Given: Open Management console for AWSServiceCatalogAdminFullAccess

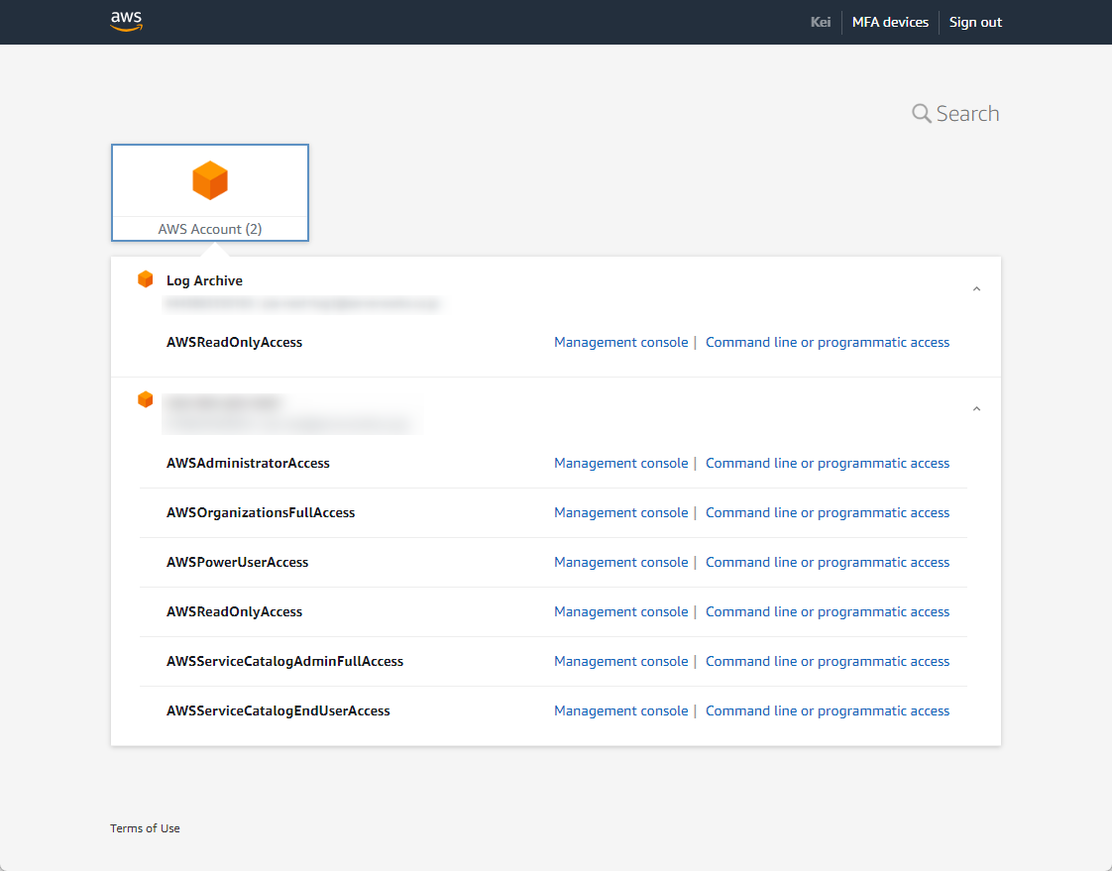Looking at the screenshot, I should pos(620,661).
